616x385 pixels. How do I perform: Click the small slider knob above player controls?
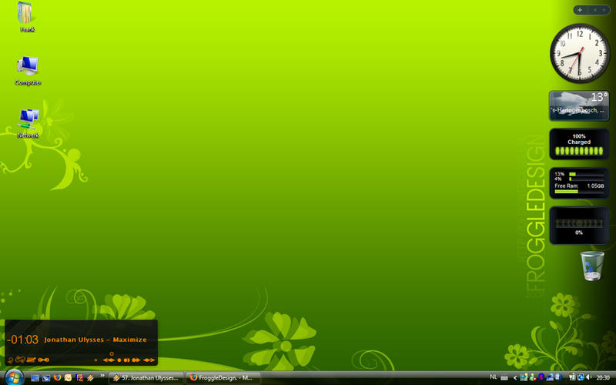112,353
